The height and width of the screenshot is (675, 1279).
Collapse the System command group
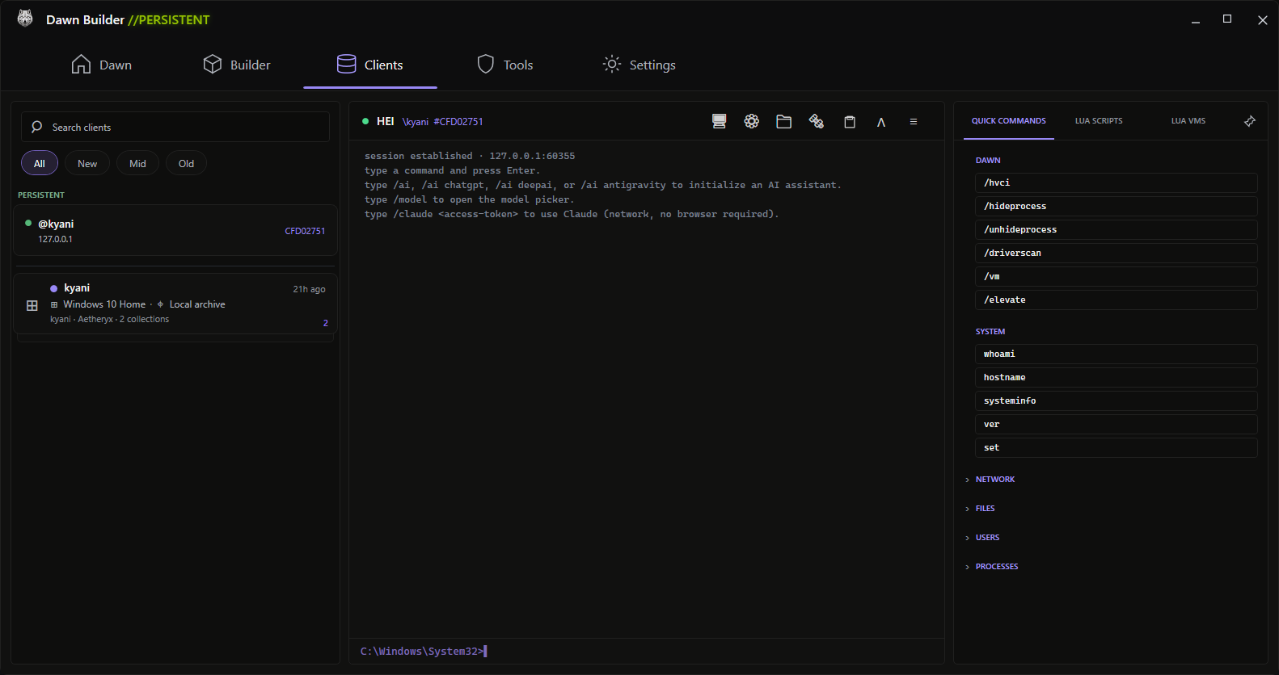pos(990,332)
